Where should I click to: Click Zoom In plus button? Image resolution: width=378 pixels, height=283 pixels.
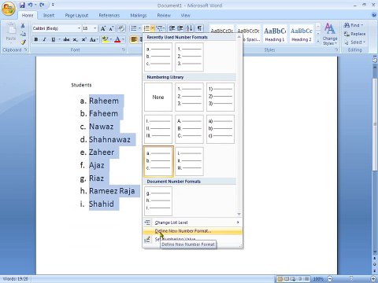374,279
